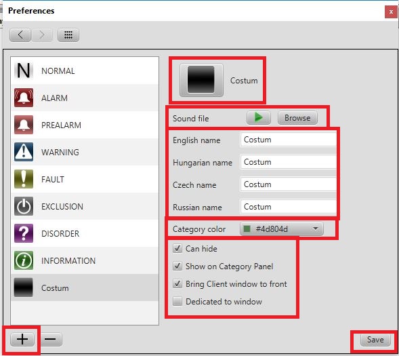Screen dimensions: 399x356
Task: Play the sound file preview
Action: coord(259,118)
